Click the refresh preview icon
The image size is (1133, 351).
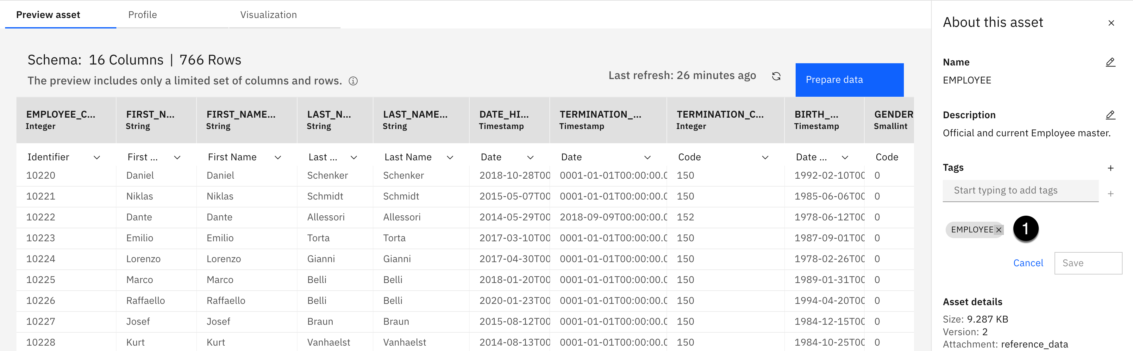[x=776, y=77]
